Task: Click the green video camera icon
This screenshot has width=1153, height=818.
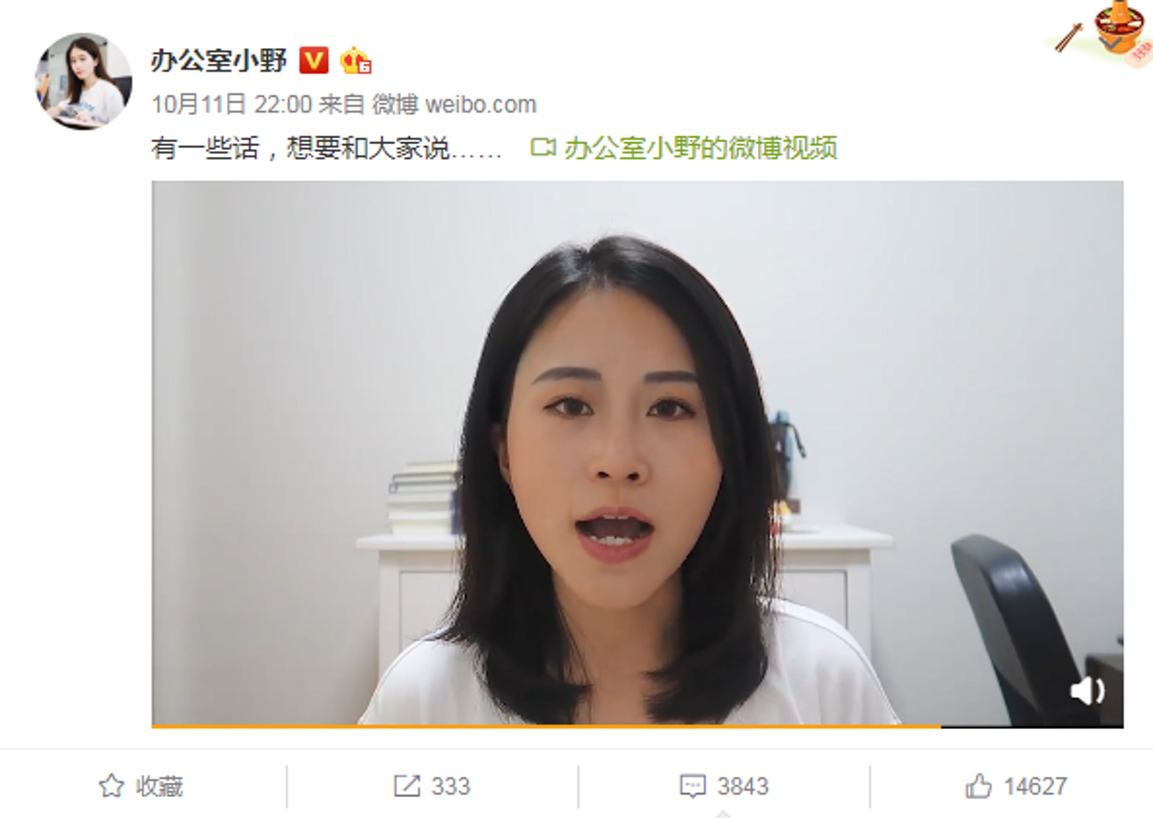Action: click(543, 147)
